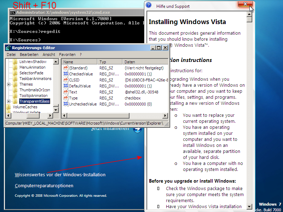Open the Datei menu
Viewport: 283px width, 212px height.
[11, 55]
